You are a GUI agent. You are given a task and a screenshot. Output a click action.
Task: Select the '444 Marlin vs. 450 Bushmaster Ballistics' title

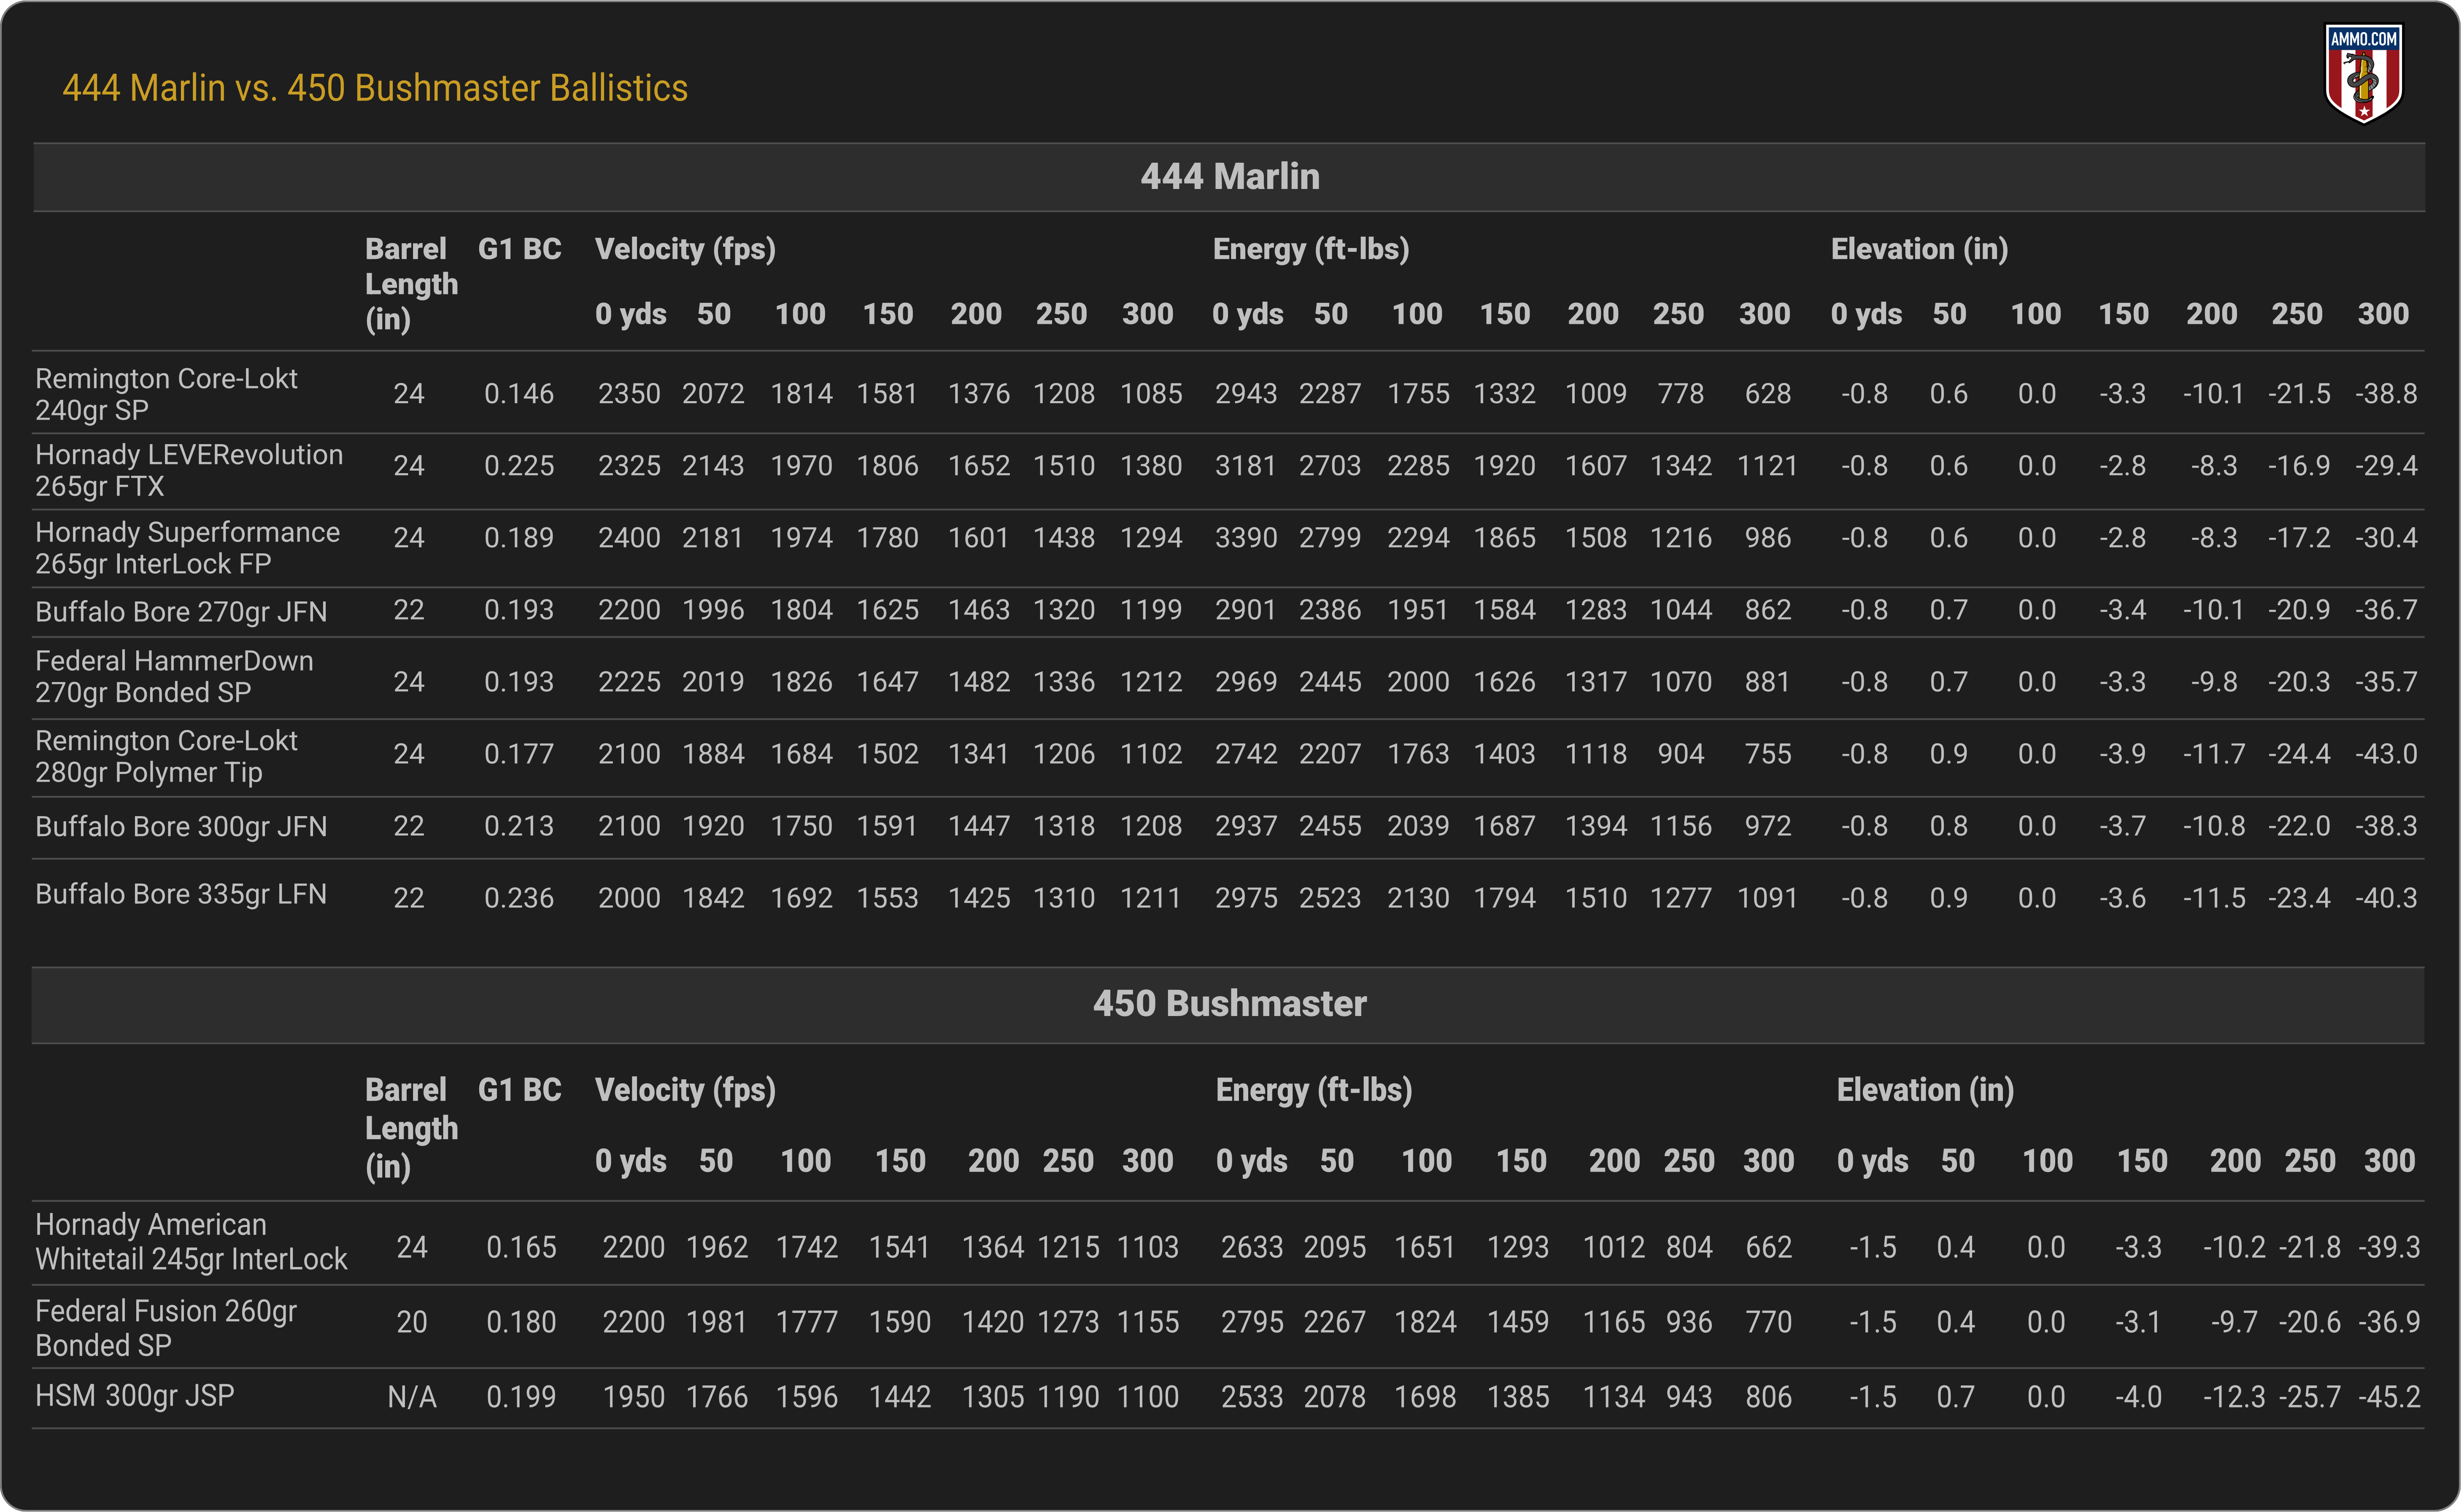click(x=375, y=88)
